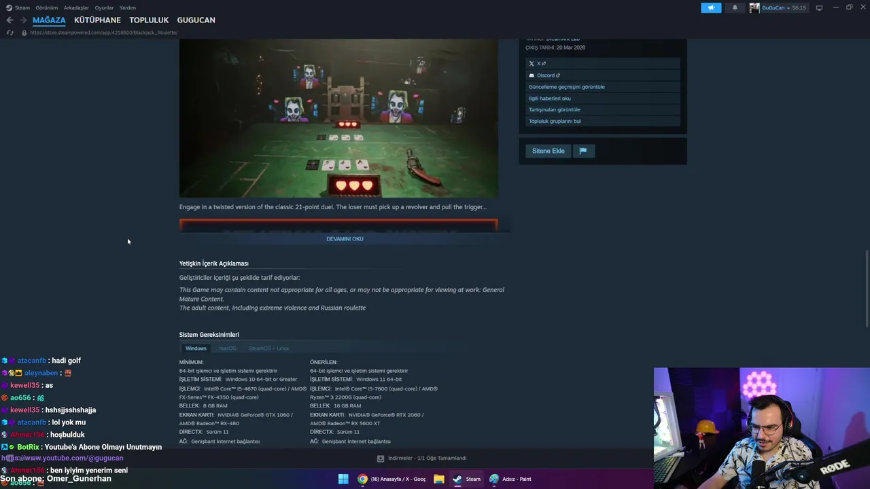Open the Görünüm menu

point(46,7)
